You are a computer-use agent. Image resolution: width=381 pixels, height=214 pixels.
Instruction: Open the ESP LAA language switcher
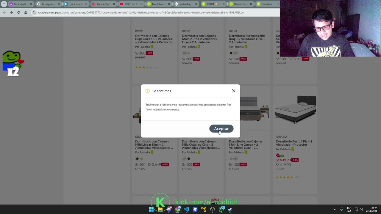pyautogui.click(x=349, y=209)
